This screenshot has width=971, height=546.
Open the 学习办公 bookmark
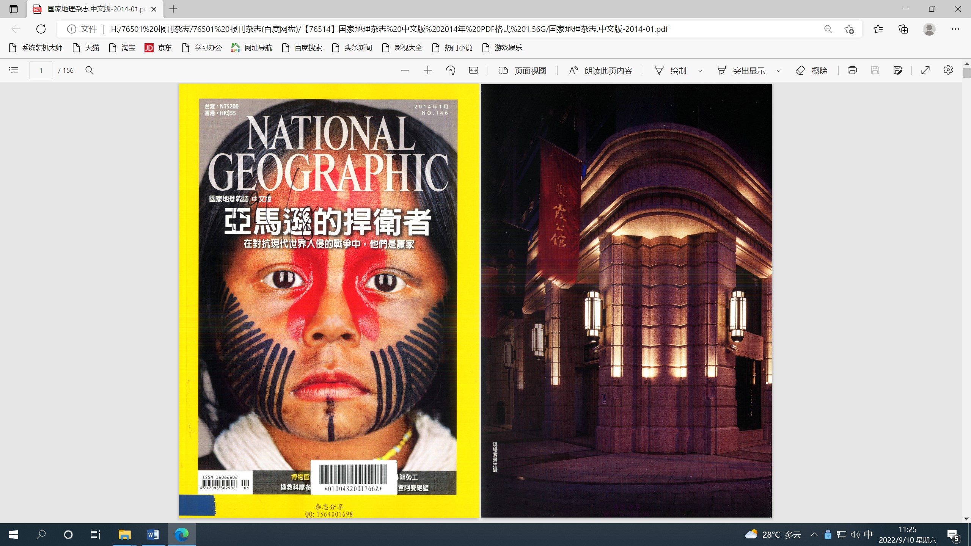[202, 47]
